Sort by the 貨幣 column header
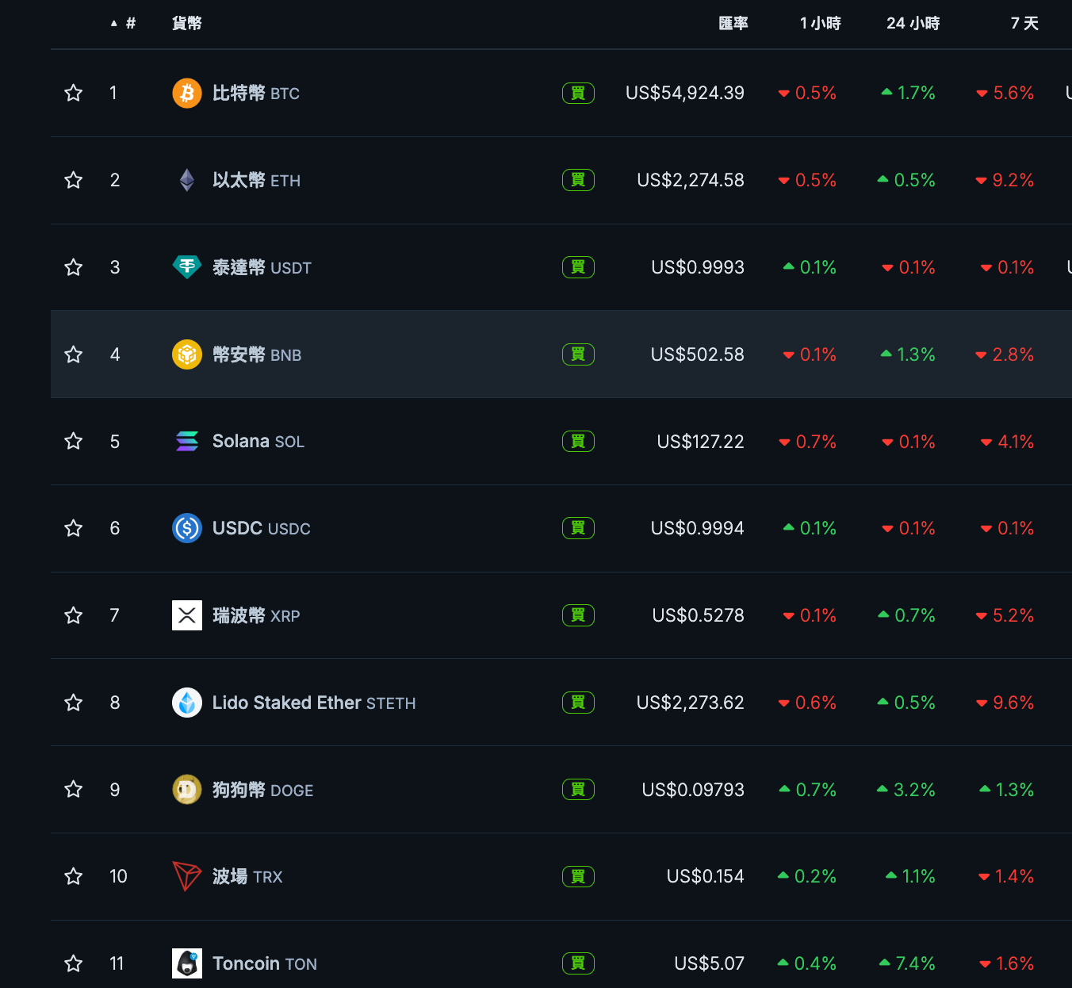The width and height of the screenshot is (1072, 988). 187,24
